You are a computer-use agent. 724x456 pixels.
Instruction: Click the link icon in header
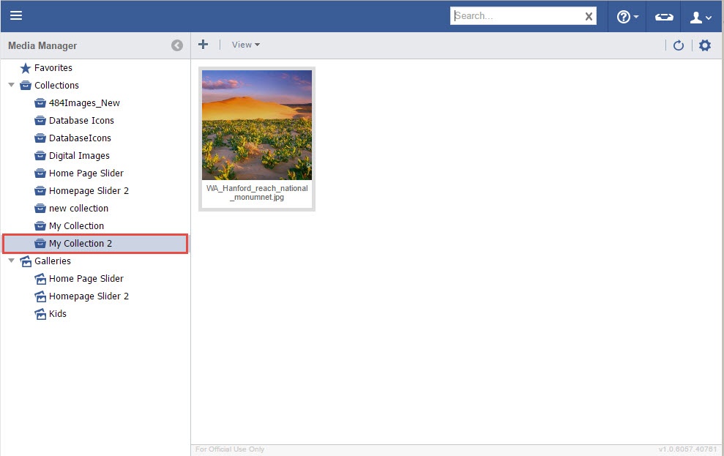pos(664,17)
